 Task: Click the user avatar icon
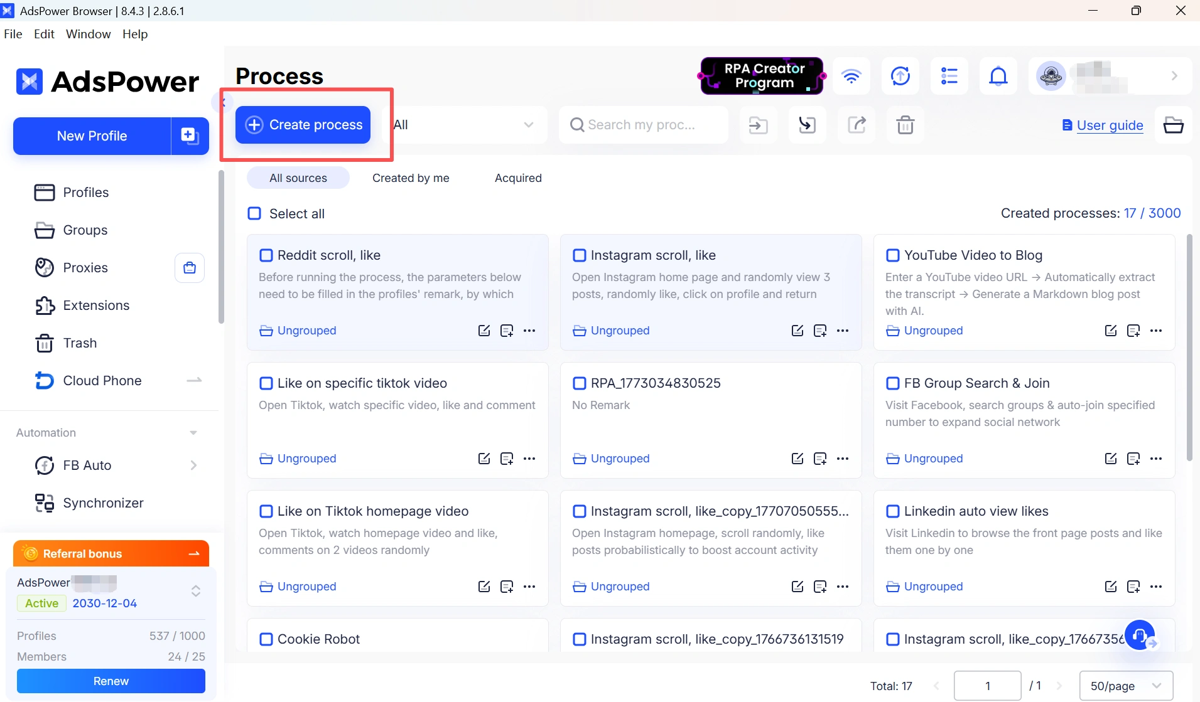pyautogui.click(x=1051, y=77)
